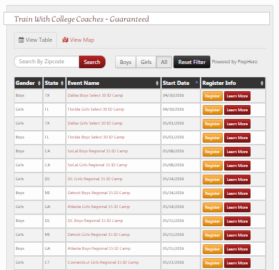Viewport: 279px width, 270px height.
Task: Sort table by Event Name column
Action: (113, 83)
